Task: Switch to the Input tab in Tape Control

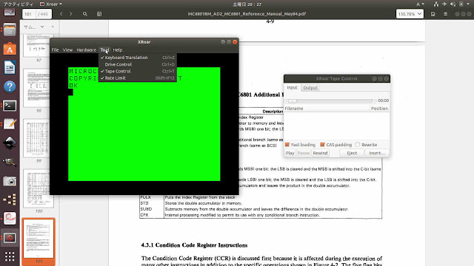Action: pos(292,88)
